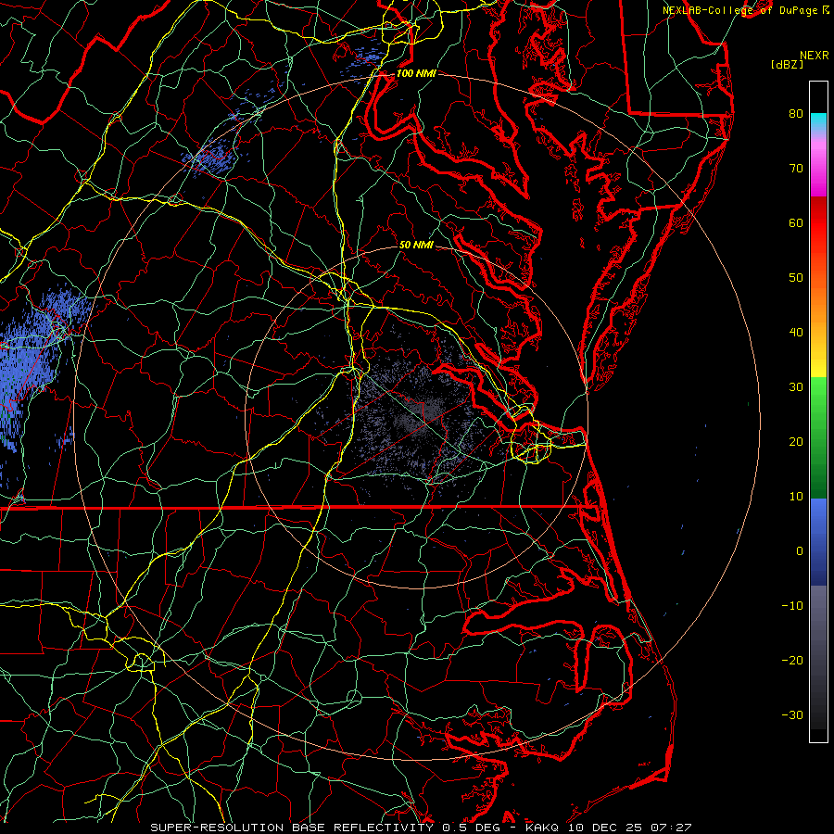The image size is (834, 834).
Task: Click the 100 NMI range ring label
Action: coord(416,73)
